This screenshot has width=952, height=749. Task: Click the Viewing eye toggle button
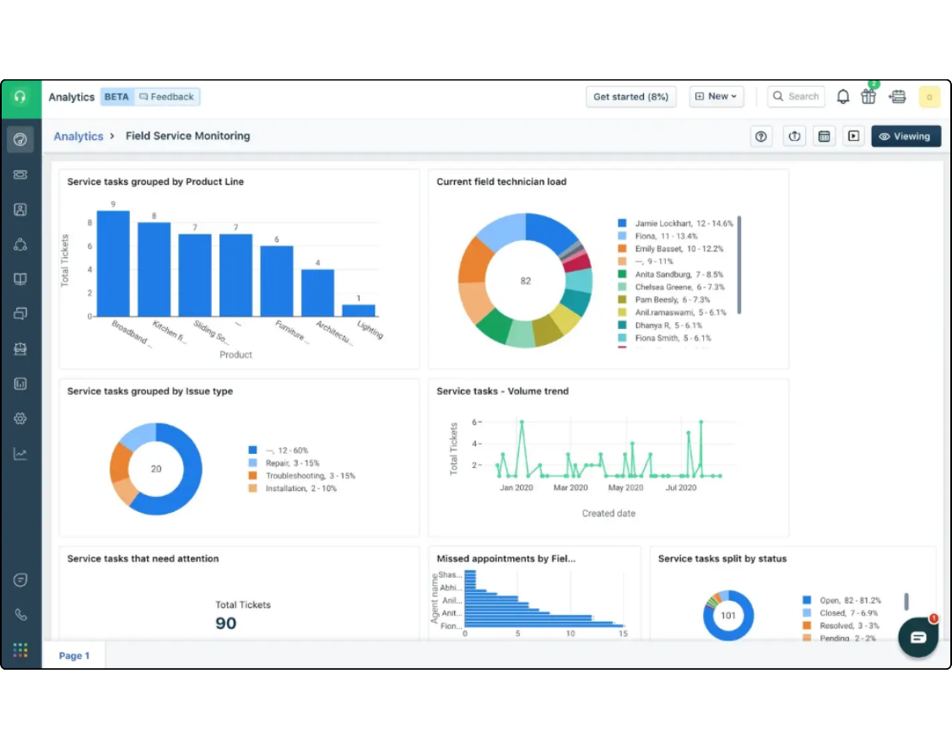[x=906, y=136]
